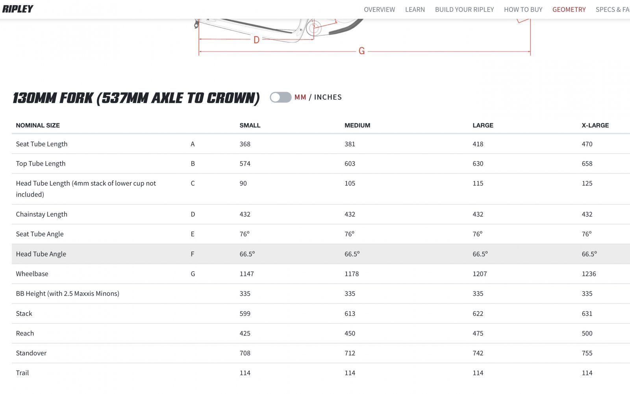Viewport: 630px width, 394px height.
Task: Toggle the MM / Inches unit switch
Action: coord(280,97)
